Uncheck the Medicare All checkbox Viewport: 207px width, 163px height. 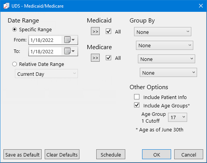pos(108,58)
